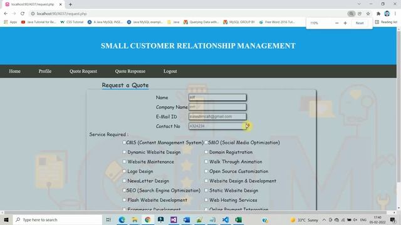Click the zoom magnifier icon in address bar
The height and width of the screenshot is (225, 401).
point(352,14)
